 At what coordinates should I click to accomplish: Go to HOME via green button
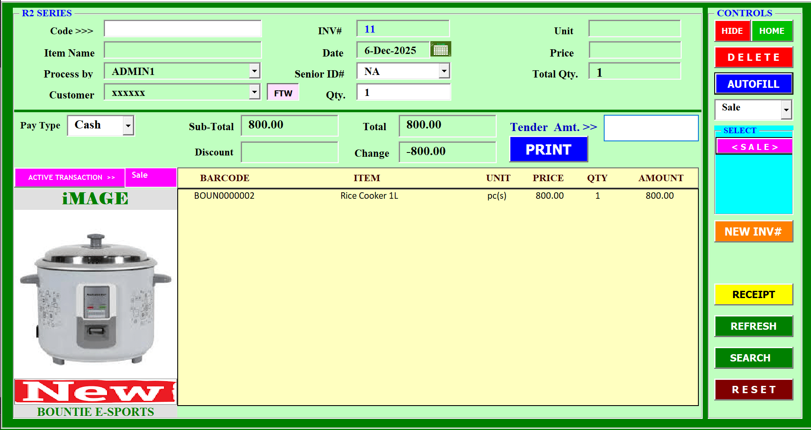(x=772, y=31)
